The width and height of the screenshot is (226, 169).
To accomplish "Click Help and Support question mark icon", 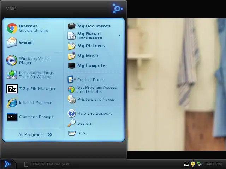I will click(71, 113).
